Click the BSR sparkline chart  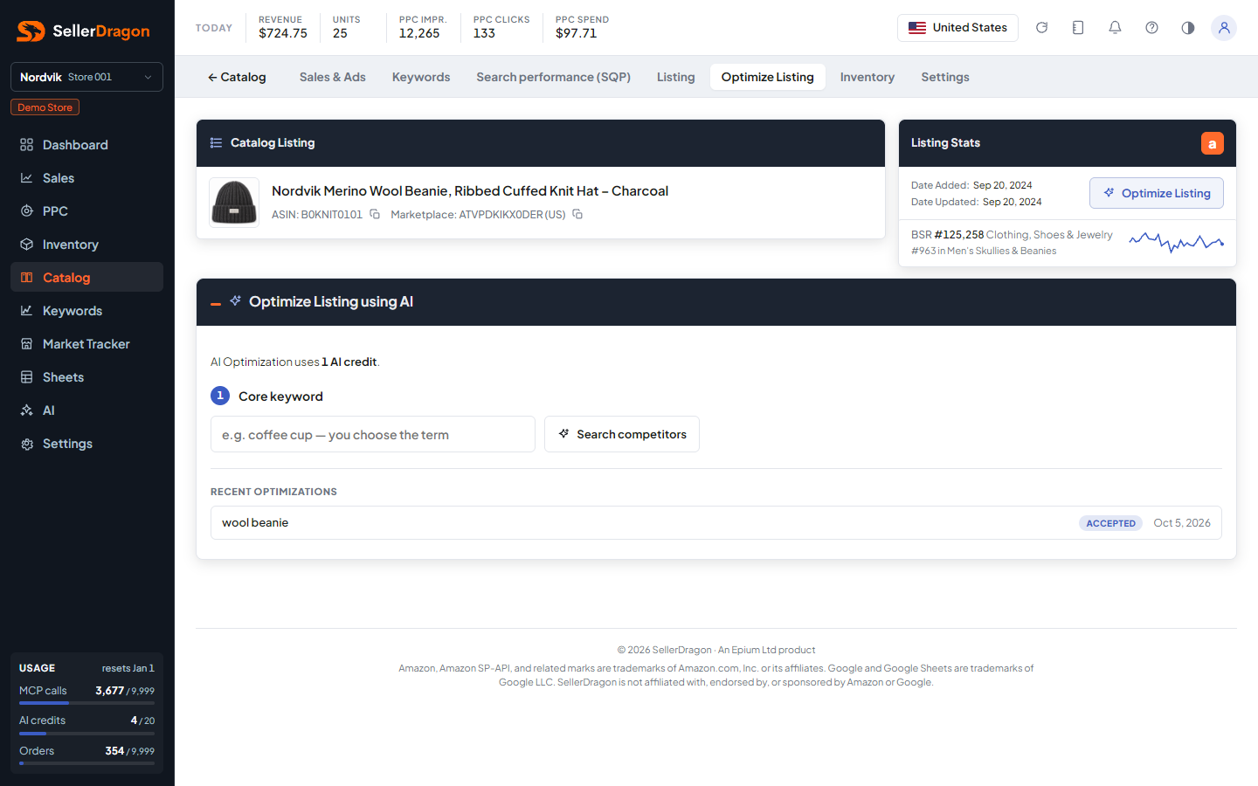point(1177,242)
